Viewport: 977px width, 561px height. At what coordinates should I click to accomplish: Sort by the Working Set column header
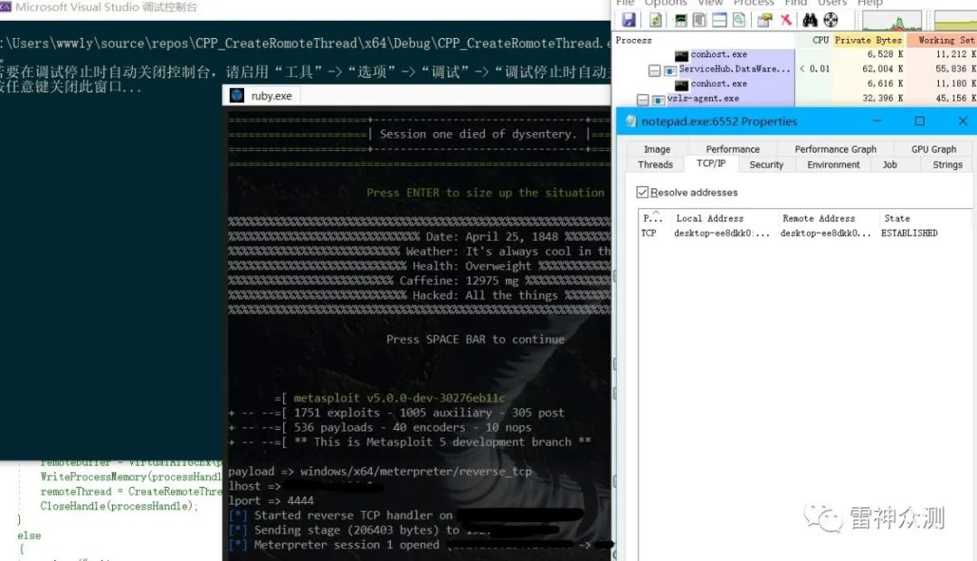tap(942, 40)
